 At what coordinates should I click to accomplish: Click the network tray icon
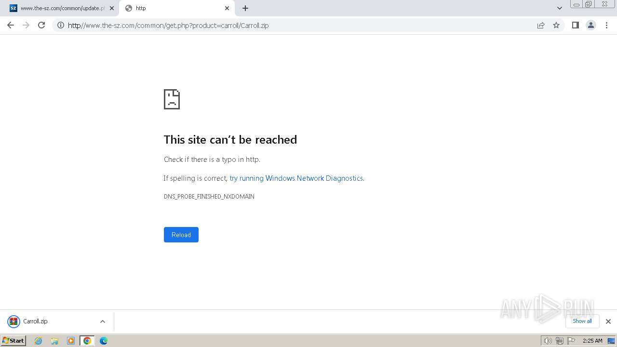click(559, 341)
